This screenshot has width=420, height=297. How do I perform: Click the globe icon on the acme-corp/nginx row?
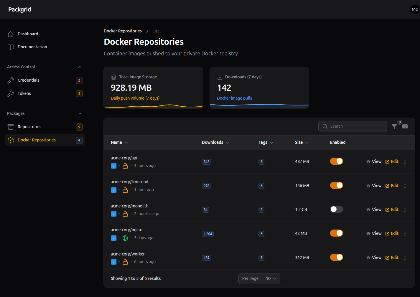(x=125, y=238)
